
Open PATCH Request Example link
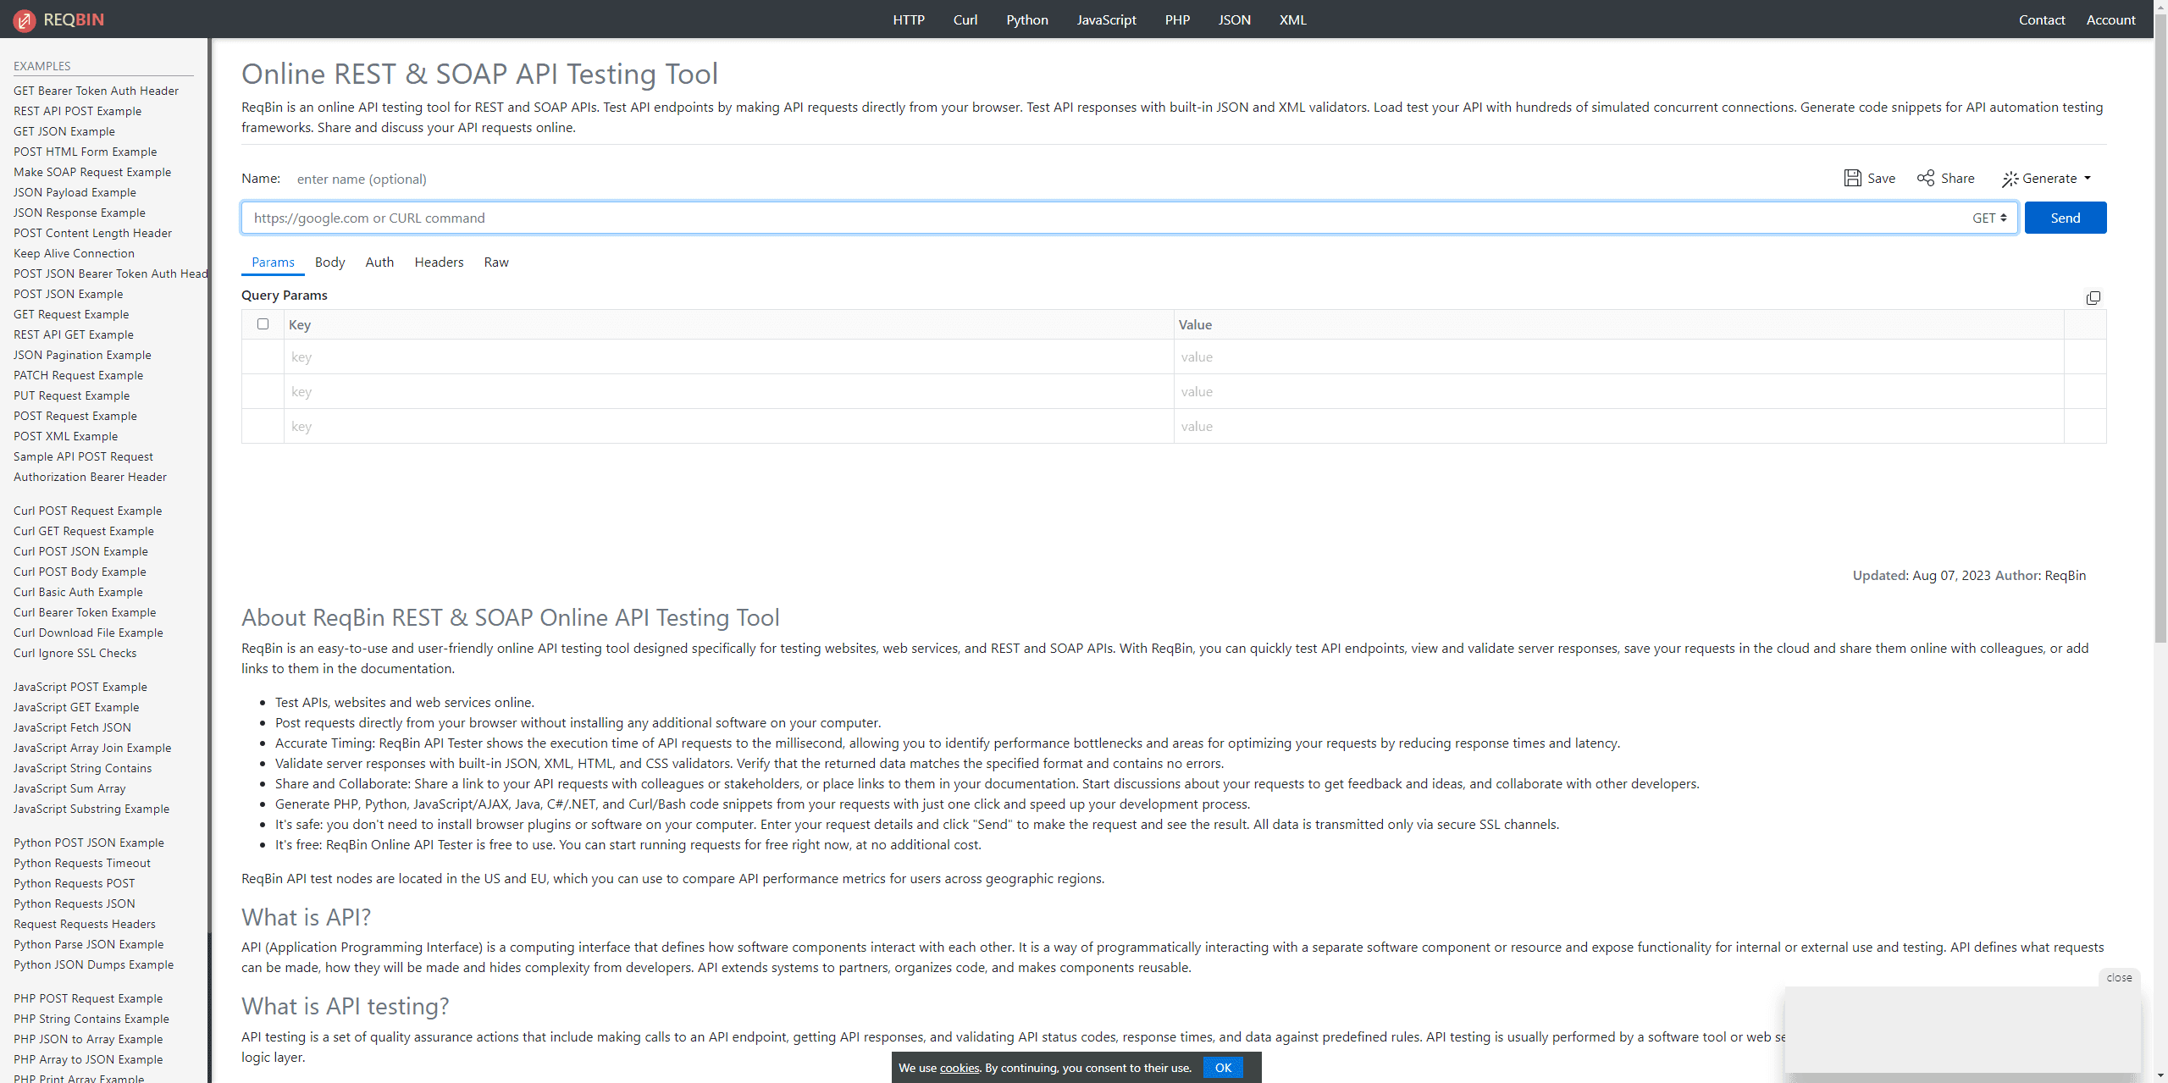pos(78,375)
